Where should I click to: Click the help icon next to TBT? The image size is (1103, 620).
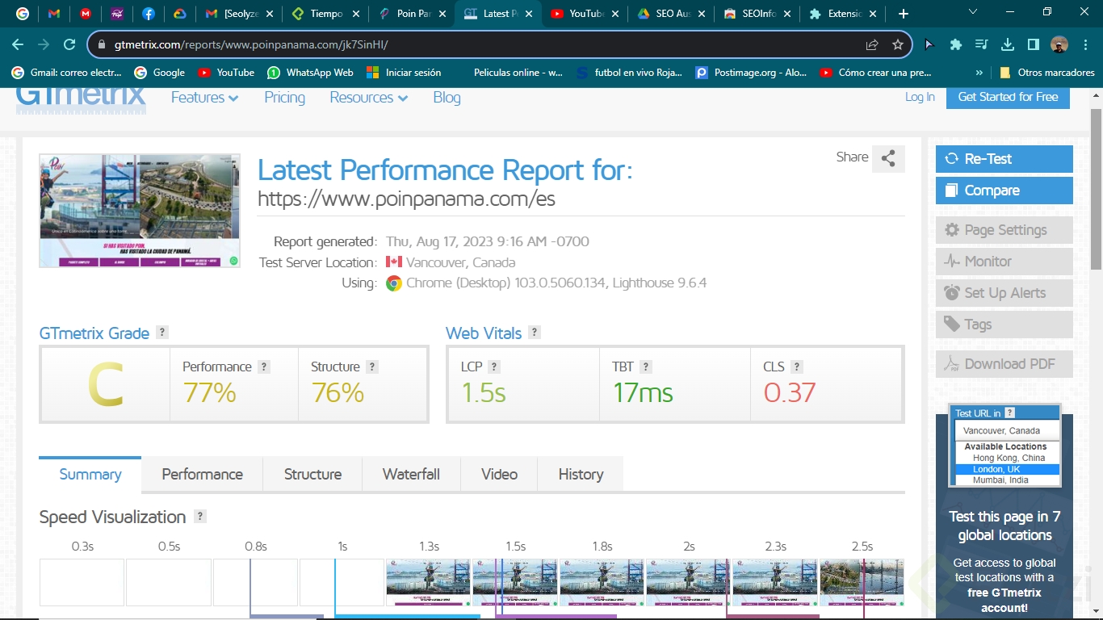(646, 367)
